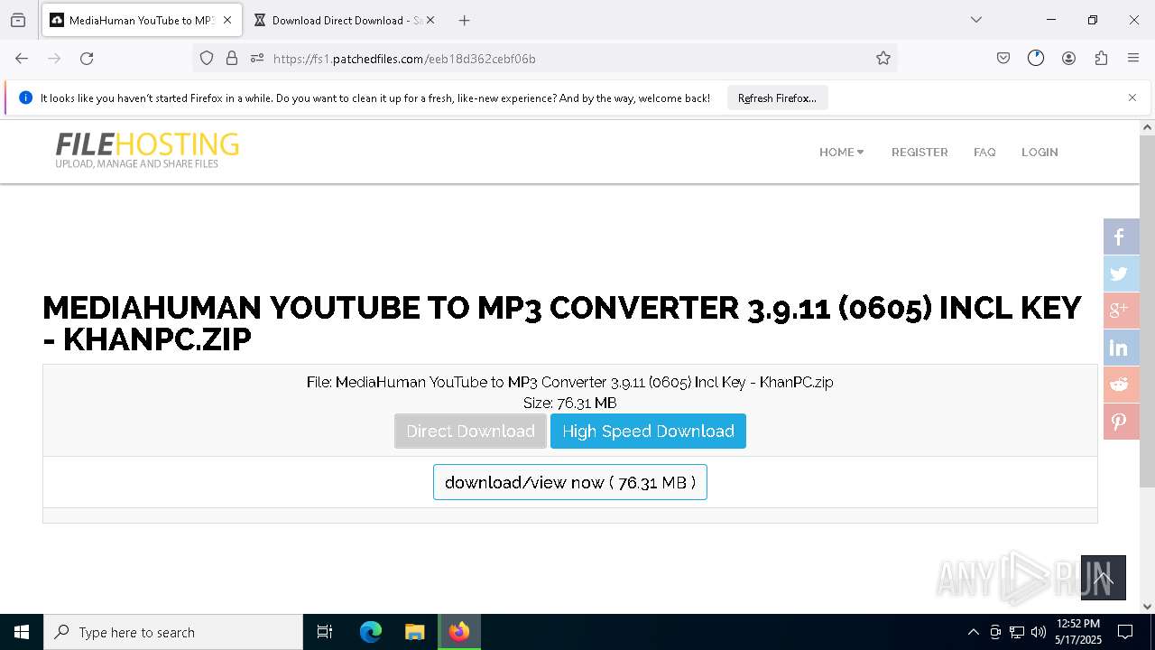The width and height of the screenshot is (1155, 650).
Task: Click the Refresh Firefox... button
Action: (777, 98)
